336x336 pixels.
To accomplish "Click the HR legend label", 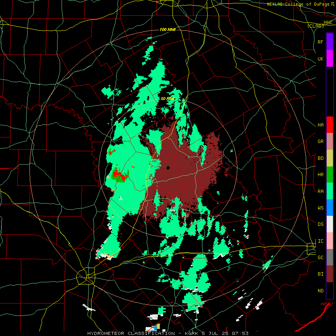I will point(320,175).
